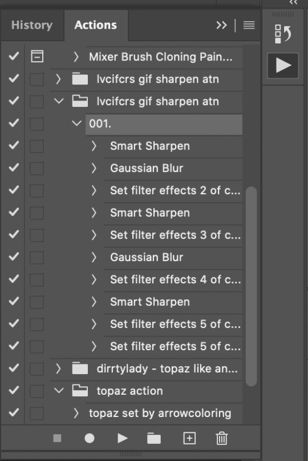Toggle dialog icon for Mixer Brush Cloning set

coord(37,56)
